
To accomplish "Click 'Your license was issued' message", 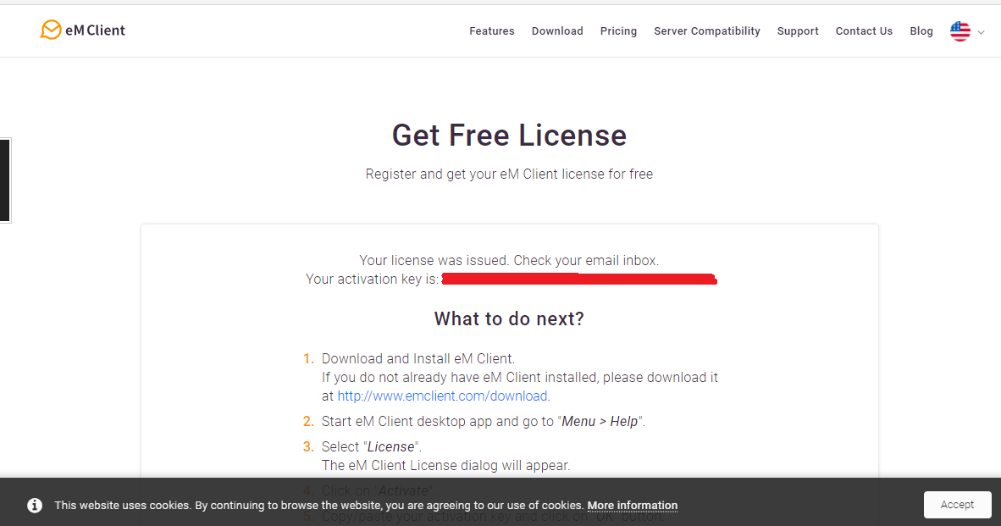I will tap(510, 260).
